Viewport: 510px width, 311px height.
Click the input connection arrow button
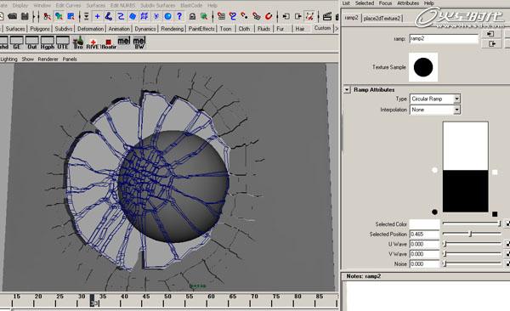490,33
